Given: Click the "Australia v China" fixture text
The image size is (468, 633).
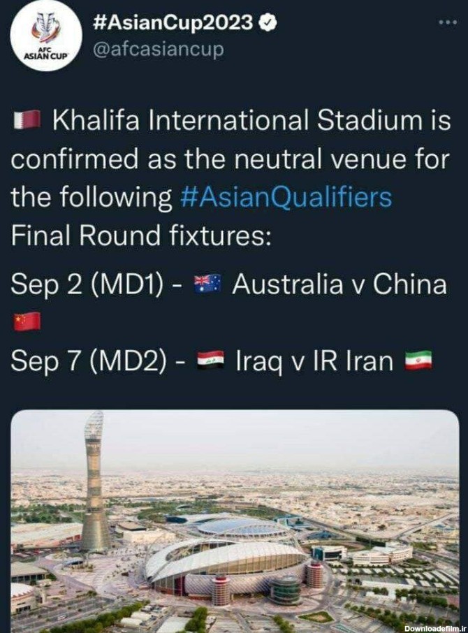Looking at the screenshot, I should tap(339, 284).
